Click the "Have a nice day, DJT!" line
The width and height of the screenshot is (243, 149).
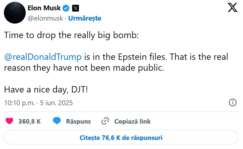46,89
